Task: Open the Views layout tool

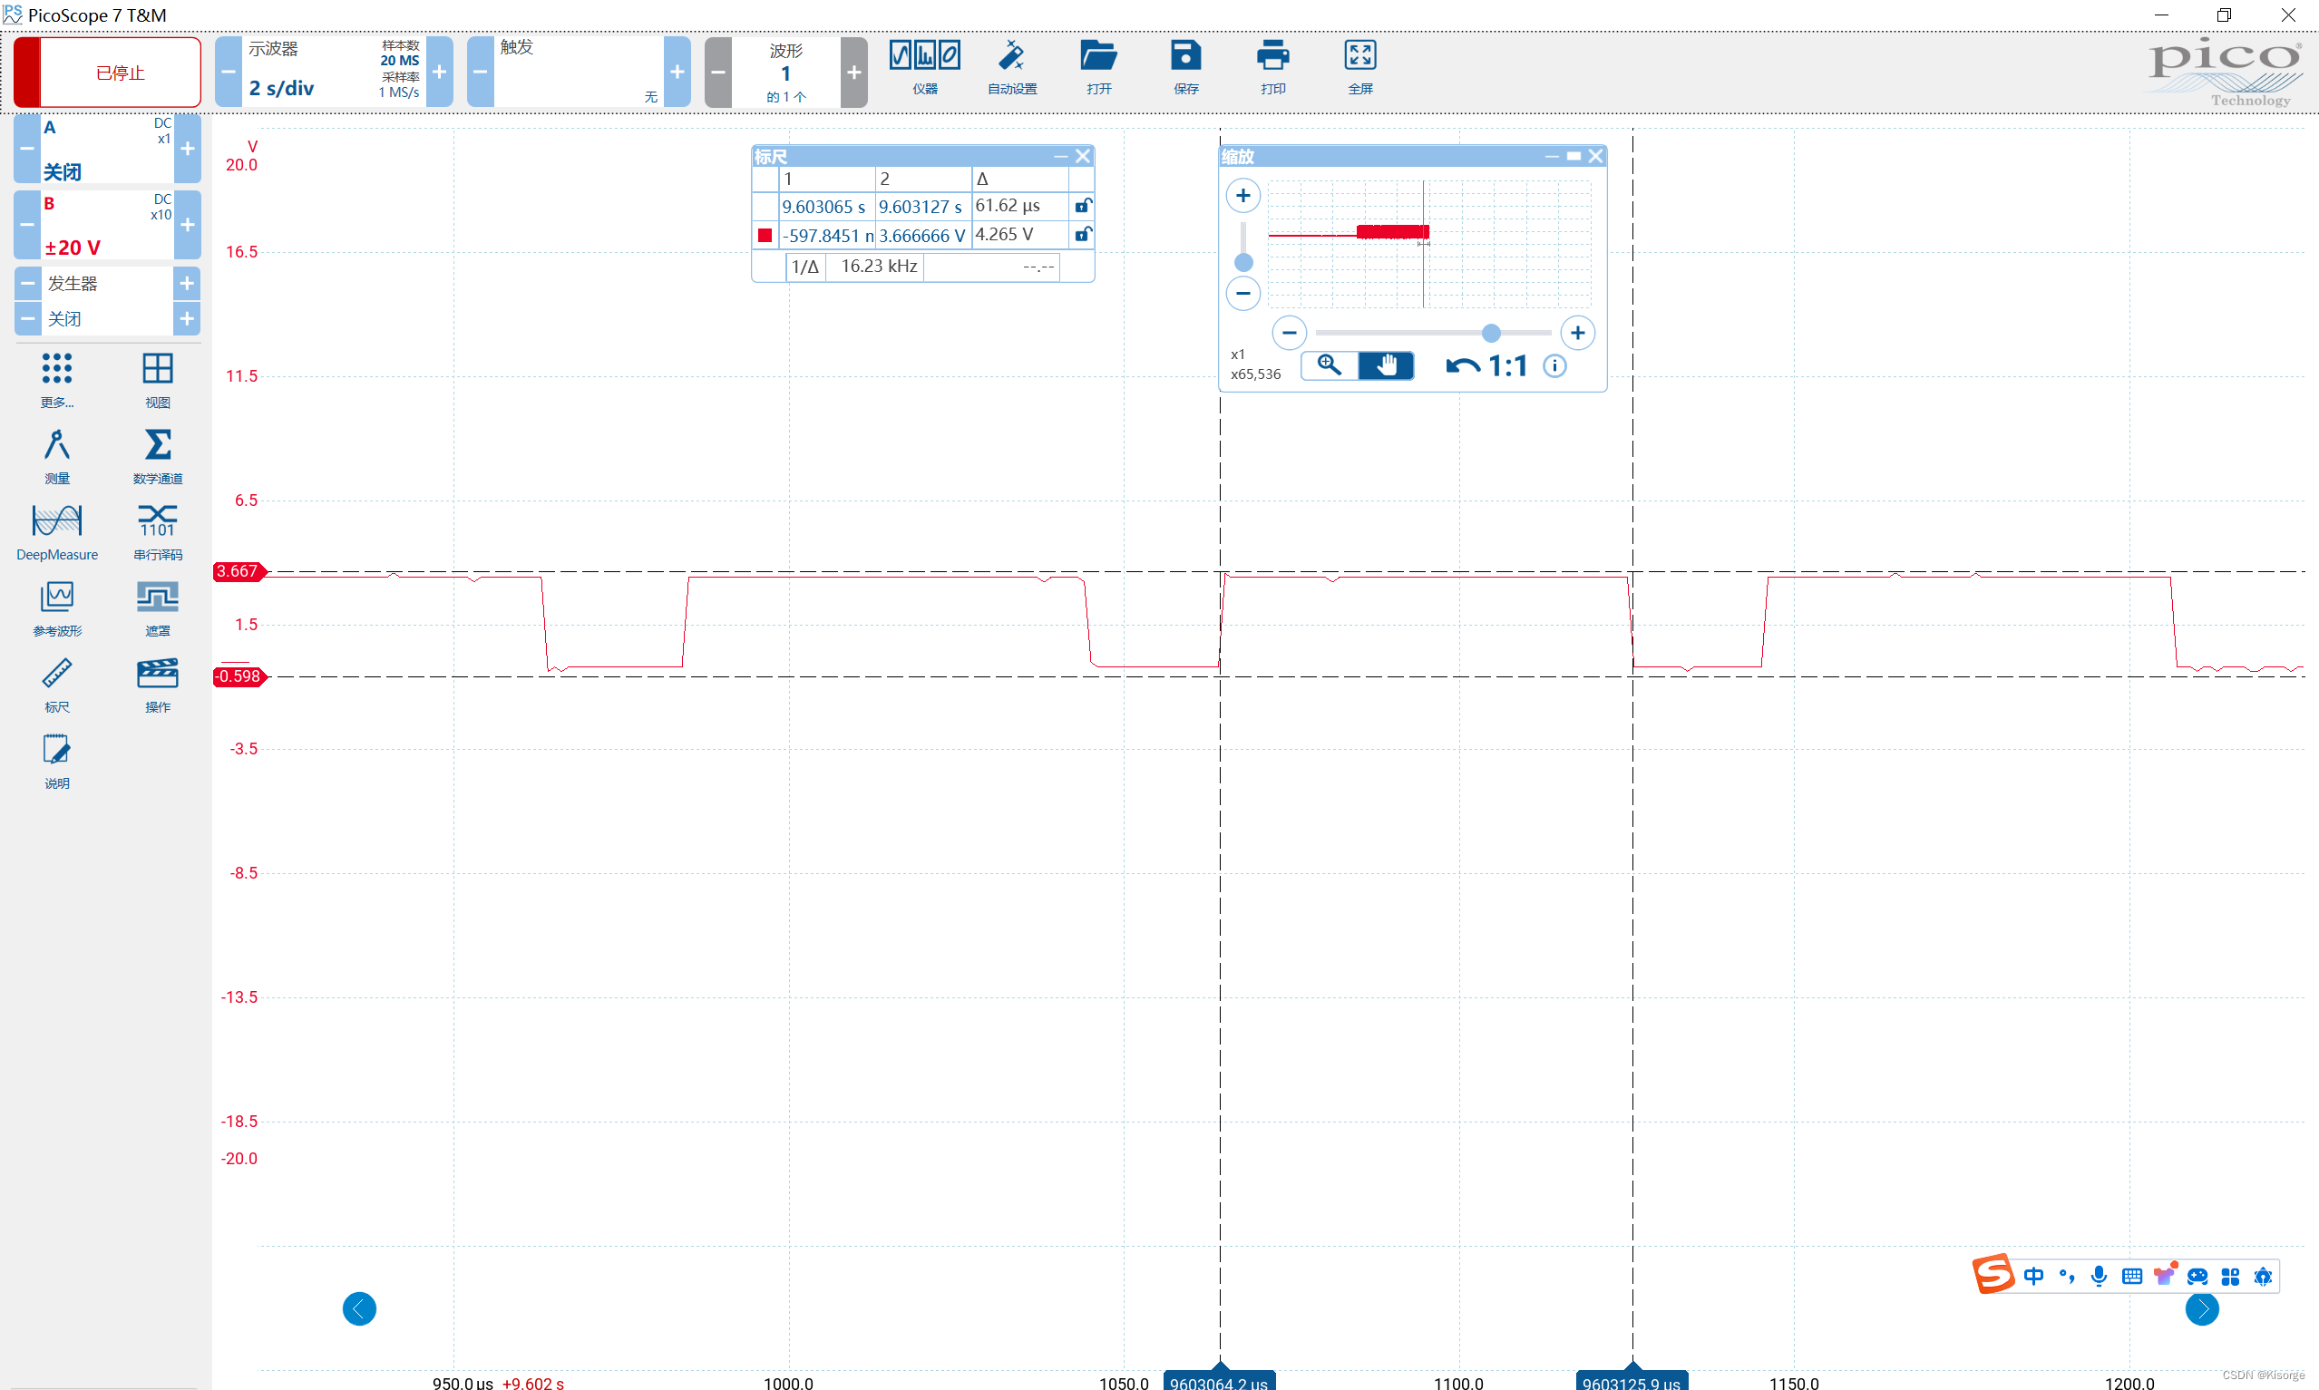Action: click(x=157, y=380)
